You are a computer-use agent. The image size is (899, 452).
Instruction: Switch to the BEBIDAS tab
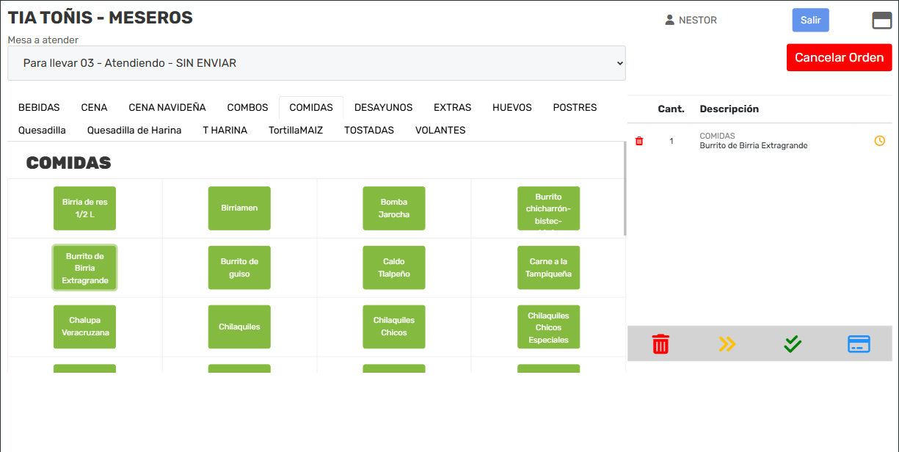click(39, 107)
